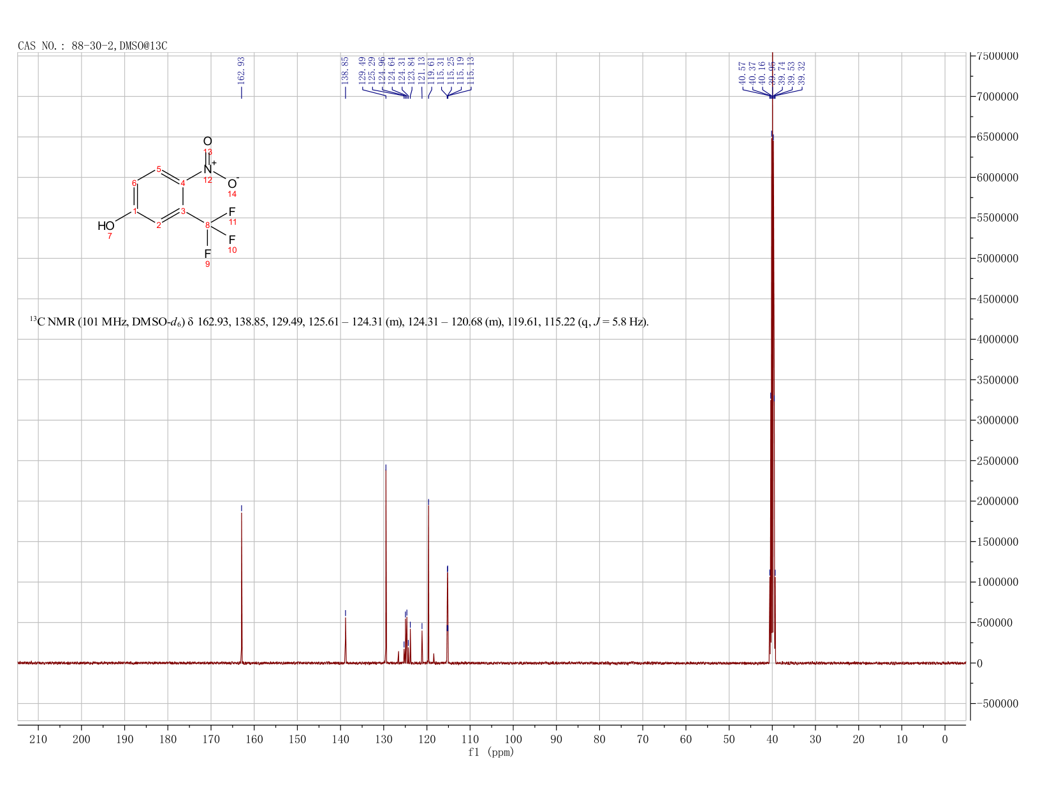Select the negatively charged oxygen labeled 14
Image resolution: width=1052 pixels, height=812 pixels.
[233, 183]
